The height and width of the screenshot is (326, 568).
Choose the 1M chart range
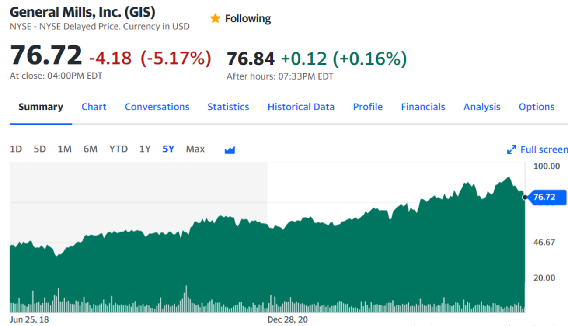pyautogui.click(x=64, y=149)
